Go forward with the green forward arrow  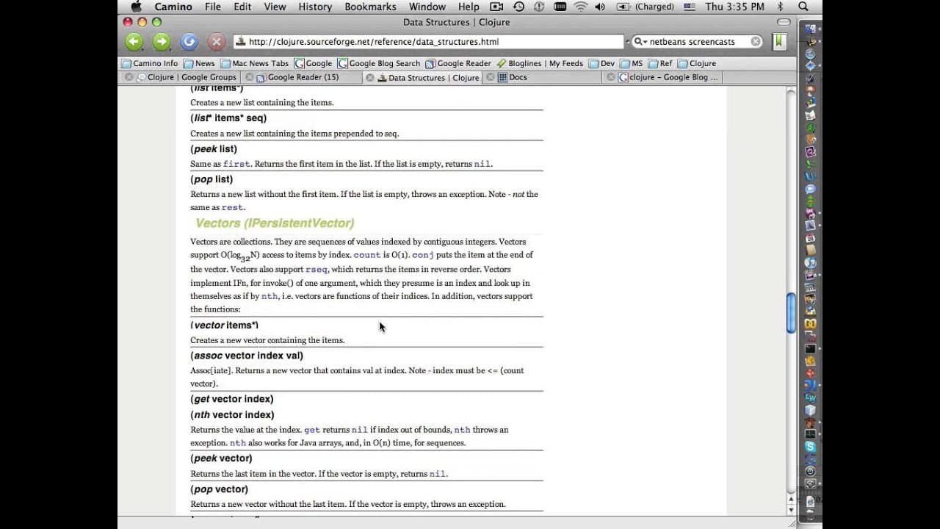click(162, 42)
